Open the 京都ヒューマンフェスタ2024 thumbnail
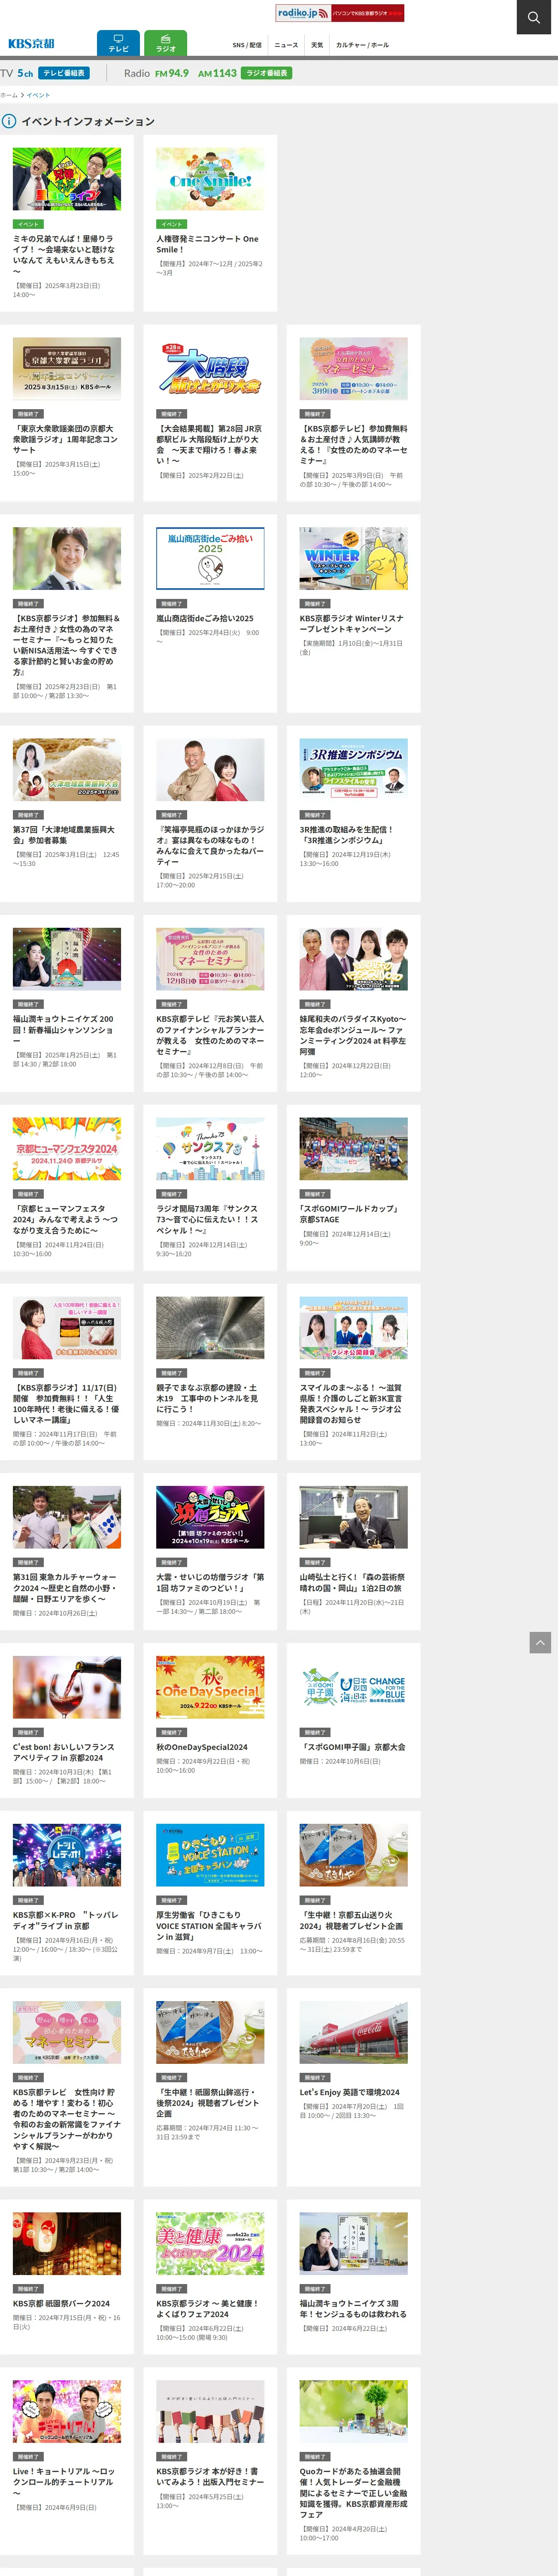The image size is (558, 2576). pos(67,1148)
